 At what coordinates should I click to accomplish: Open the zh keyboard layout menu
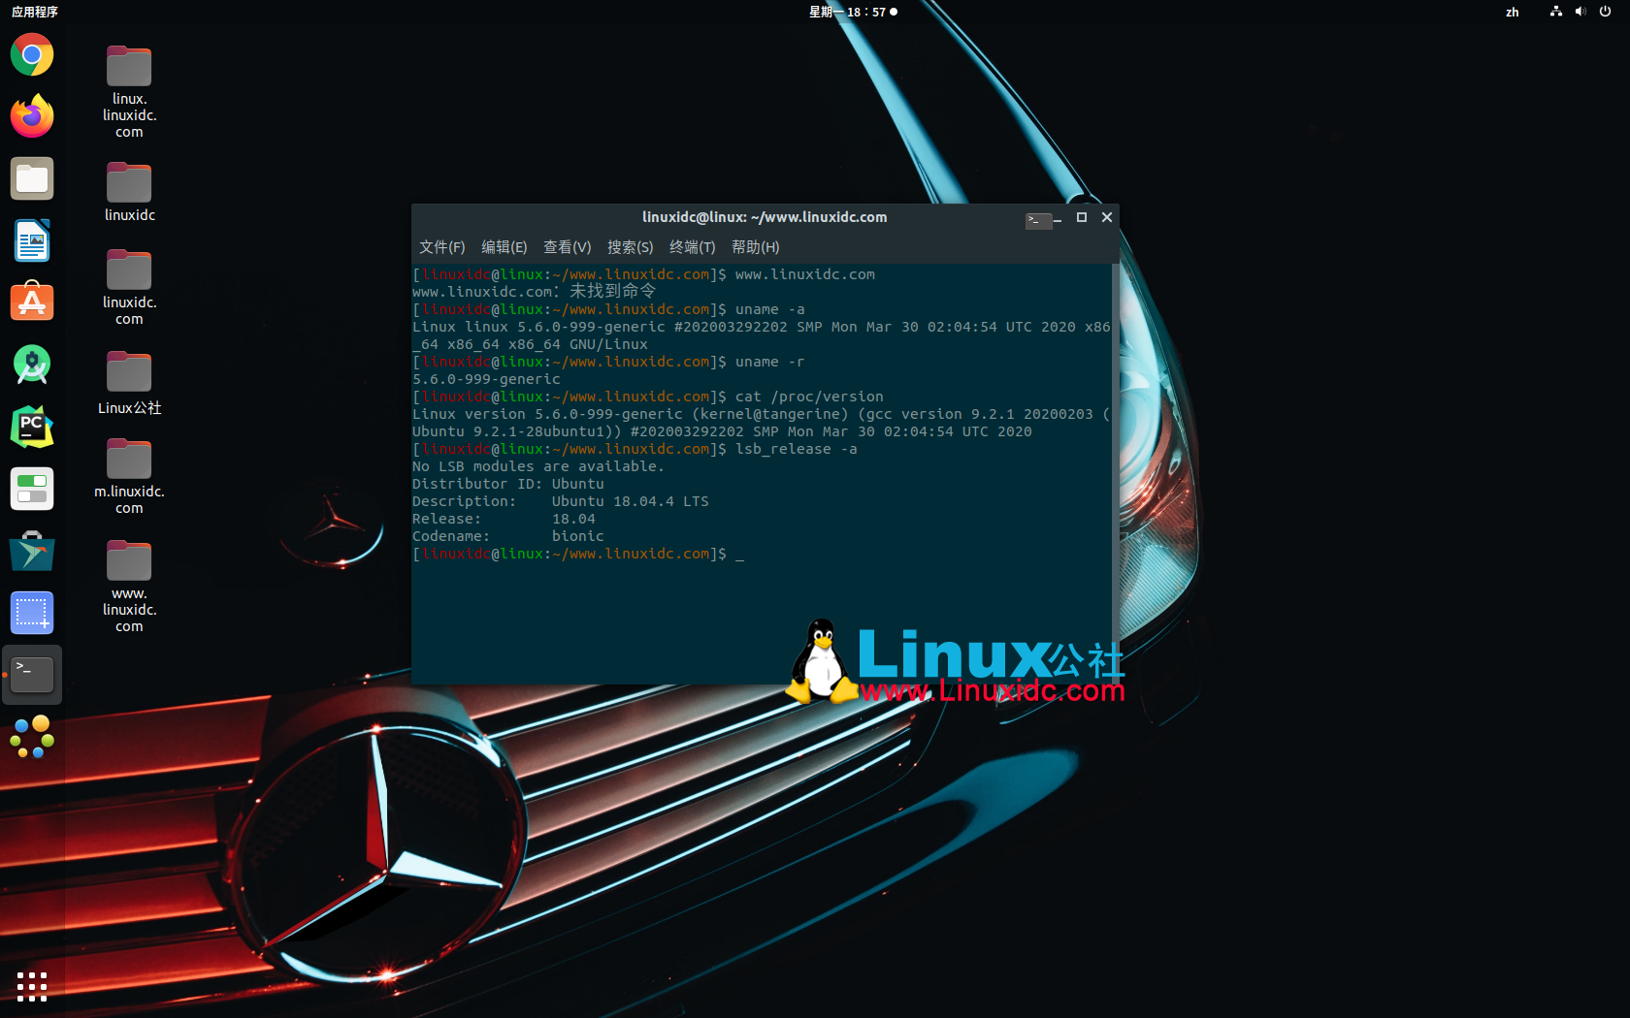click(x=1512, y=12)
